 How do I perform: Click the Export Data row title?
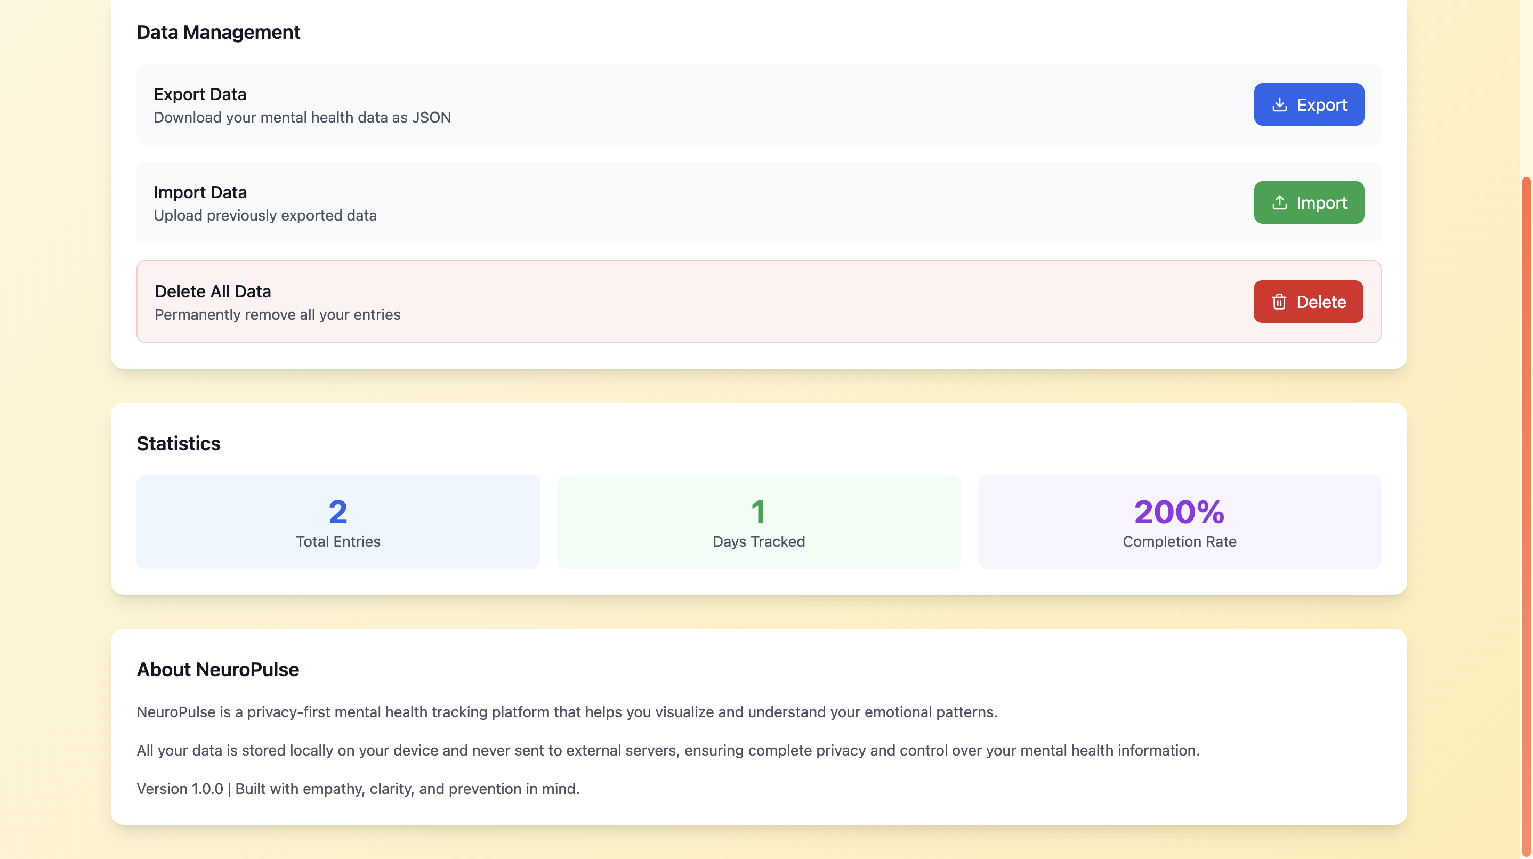[x=200, y=94]
